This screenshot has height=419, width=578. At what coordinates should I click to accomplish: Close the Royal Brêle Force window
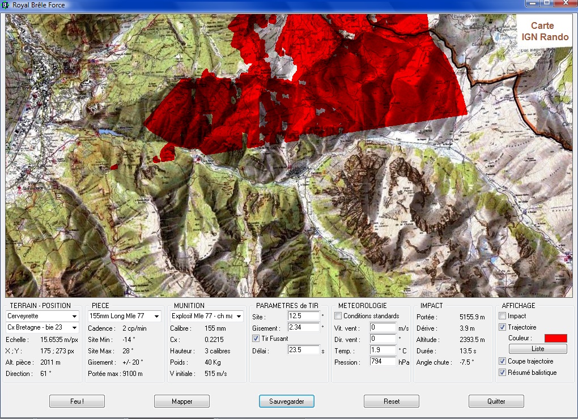[565, 3]
